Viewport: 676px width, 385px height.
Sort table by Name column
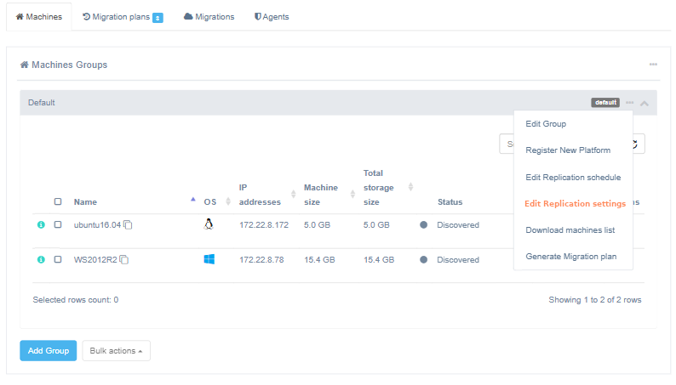85,202
